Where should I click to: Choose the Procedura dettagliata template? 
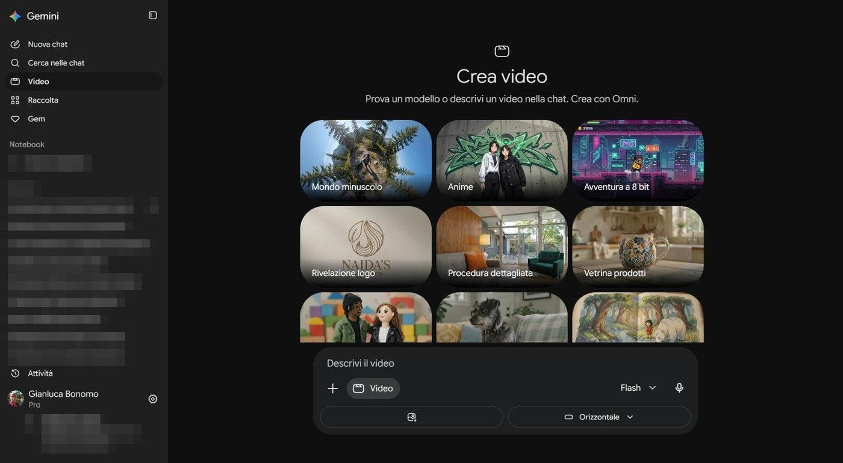point(502,246)
